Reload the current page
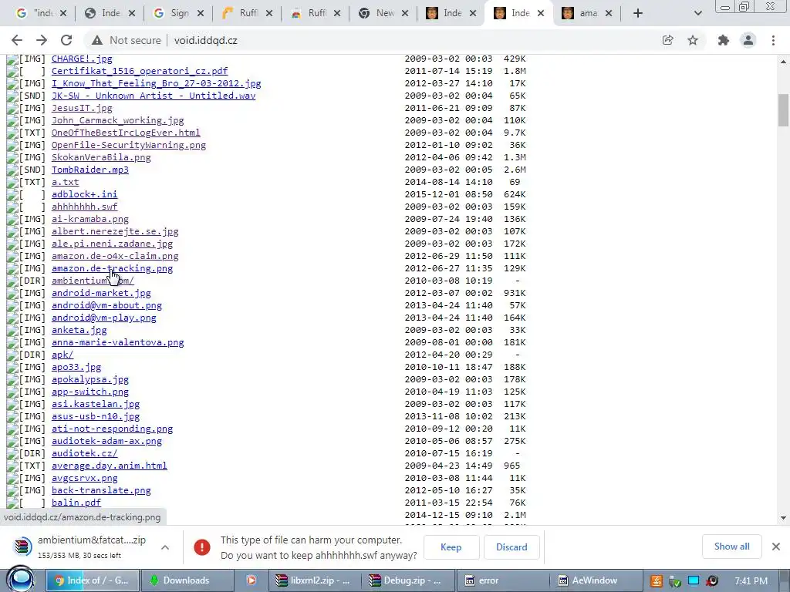 [66, 40]
